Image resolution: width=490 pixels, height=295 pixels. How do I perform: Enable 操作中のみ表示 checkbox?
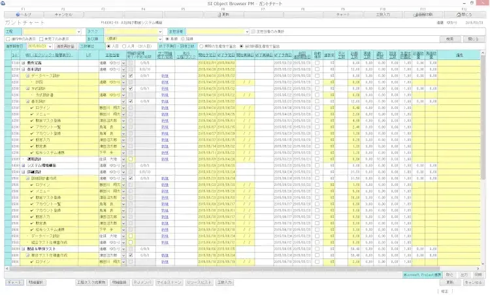7,39
